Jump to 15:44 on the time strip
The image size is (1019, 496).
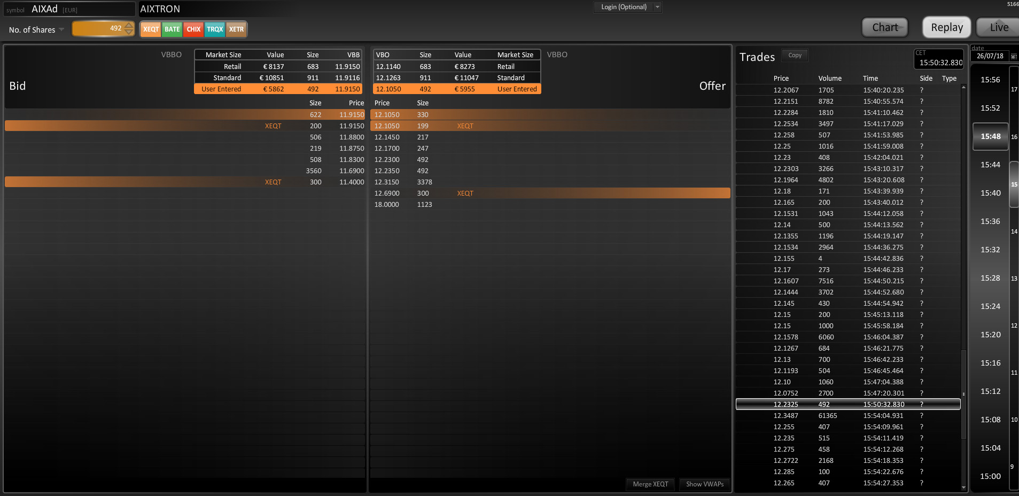point(990,165)
